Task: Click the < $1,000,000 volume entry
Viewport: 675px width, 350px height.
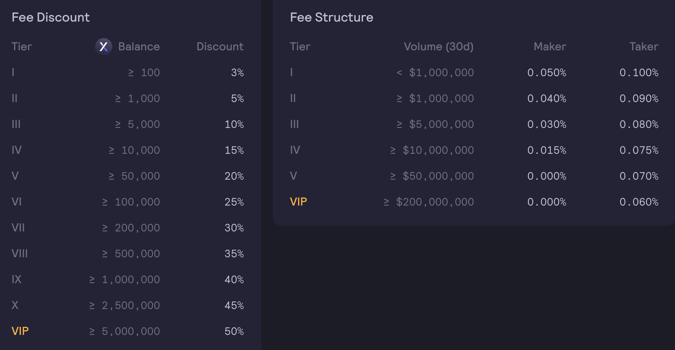Action: 435,72
